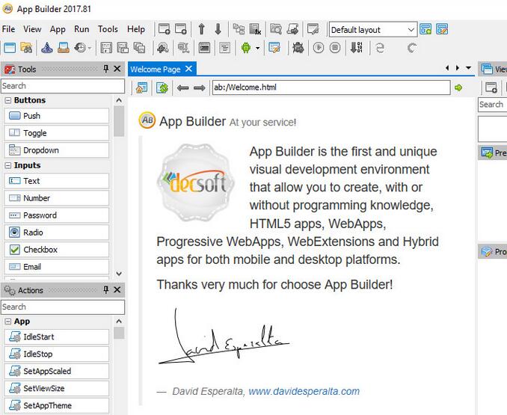Collapse the Inputs group

(8, 166)
